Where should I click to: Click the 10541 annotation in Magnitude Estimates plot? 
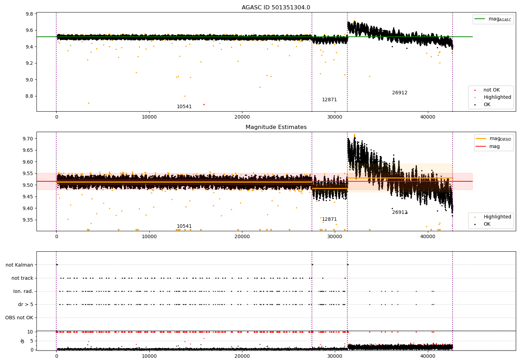click(x=184, y=226)
